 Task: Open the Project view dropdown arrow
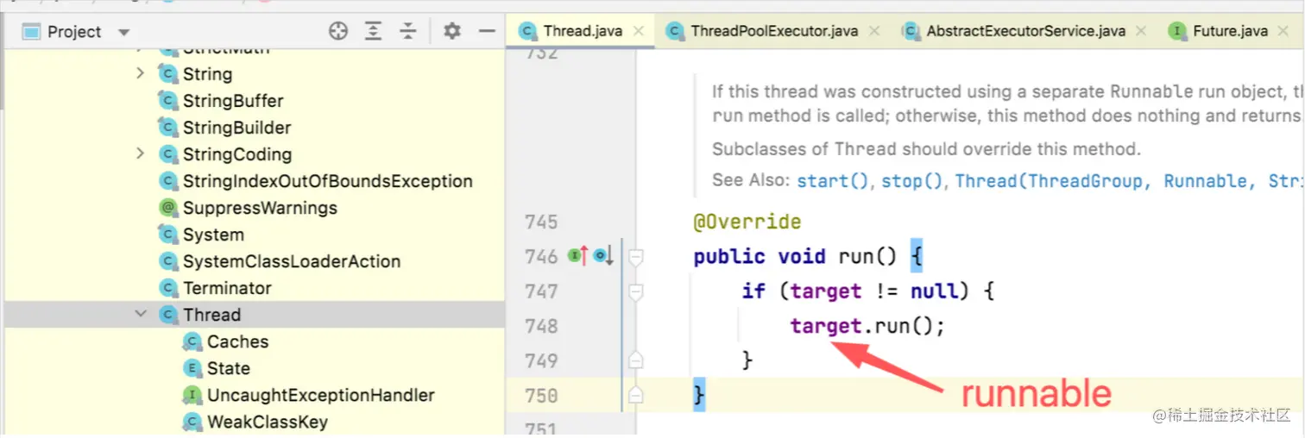(123, 33)
